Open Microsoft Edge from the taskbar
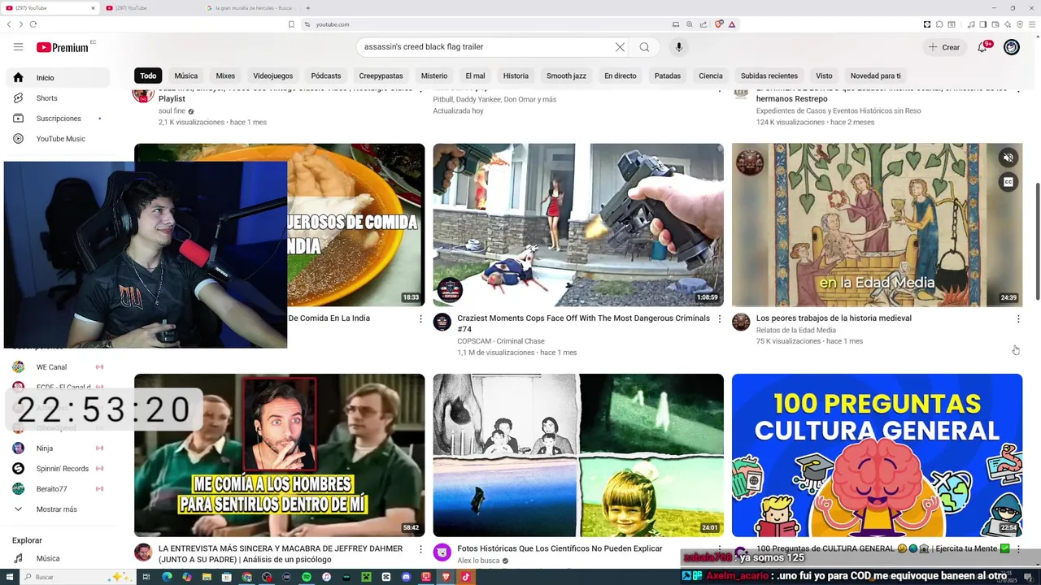This screenshot has width=1041, height=585. [167, 577]
